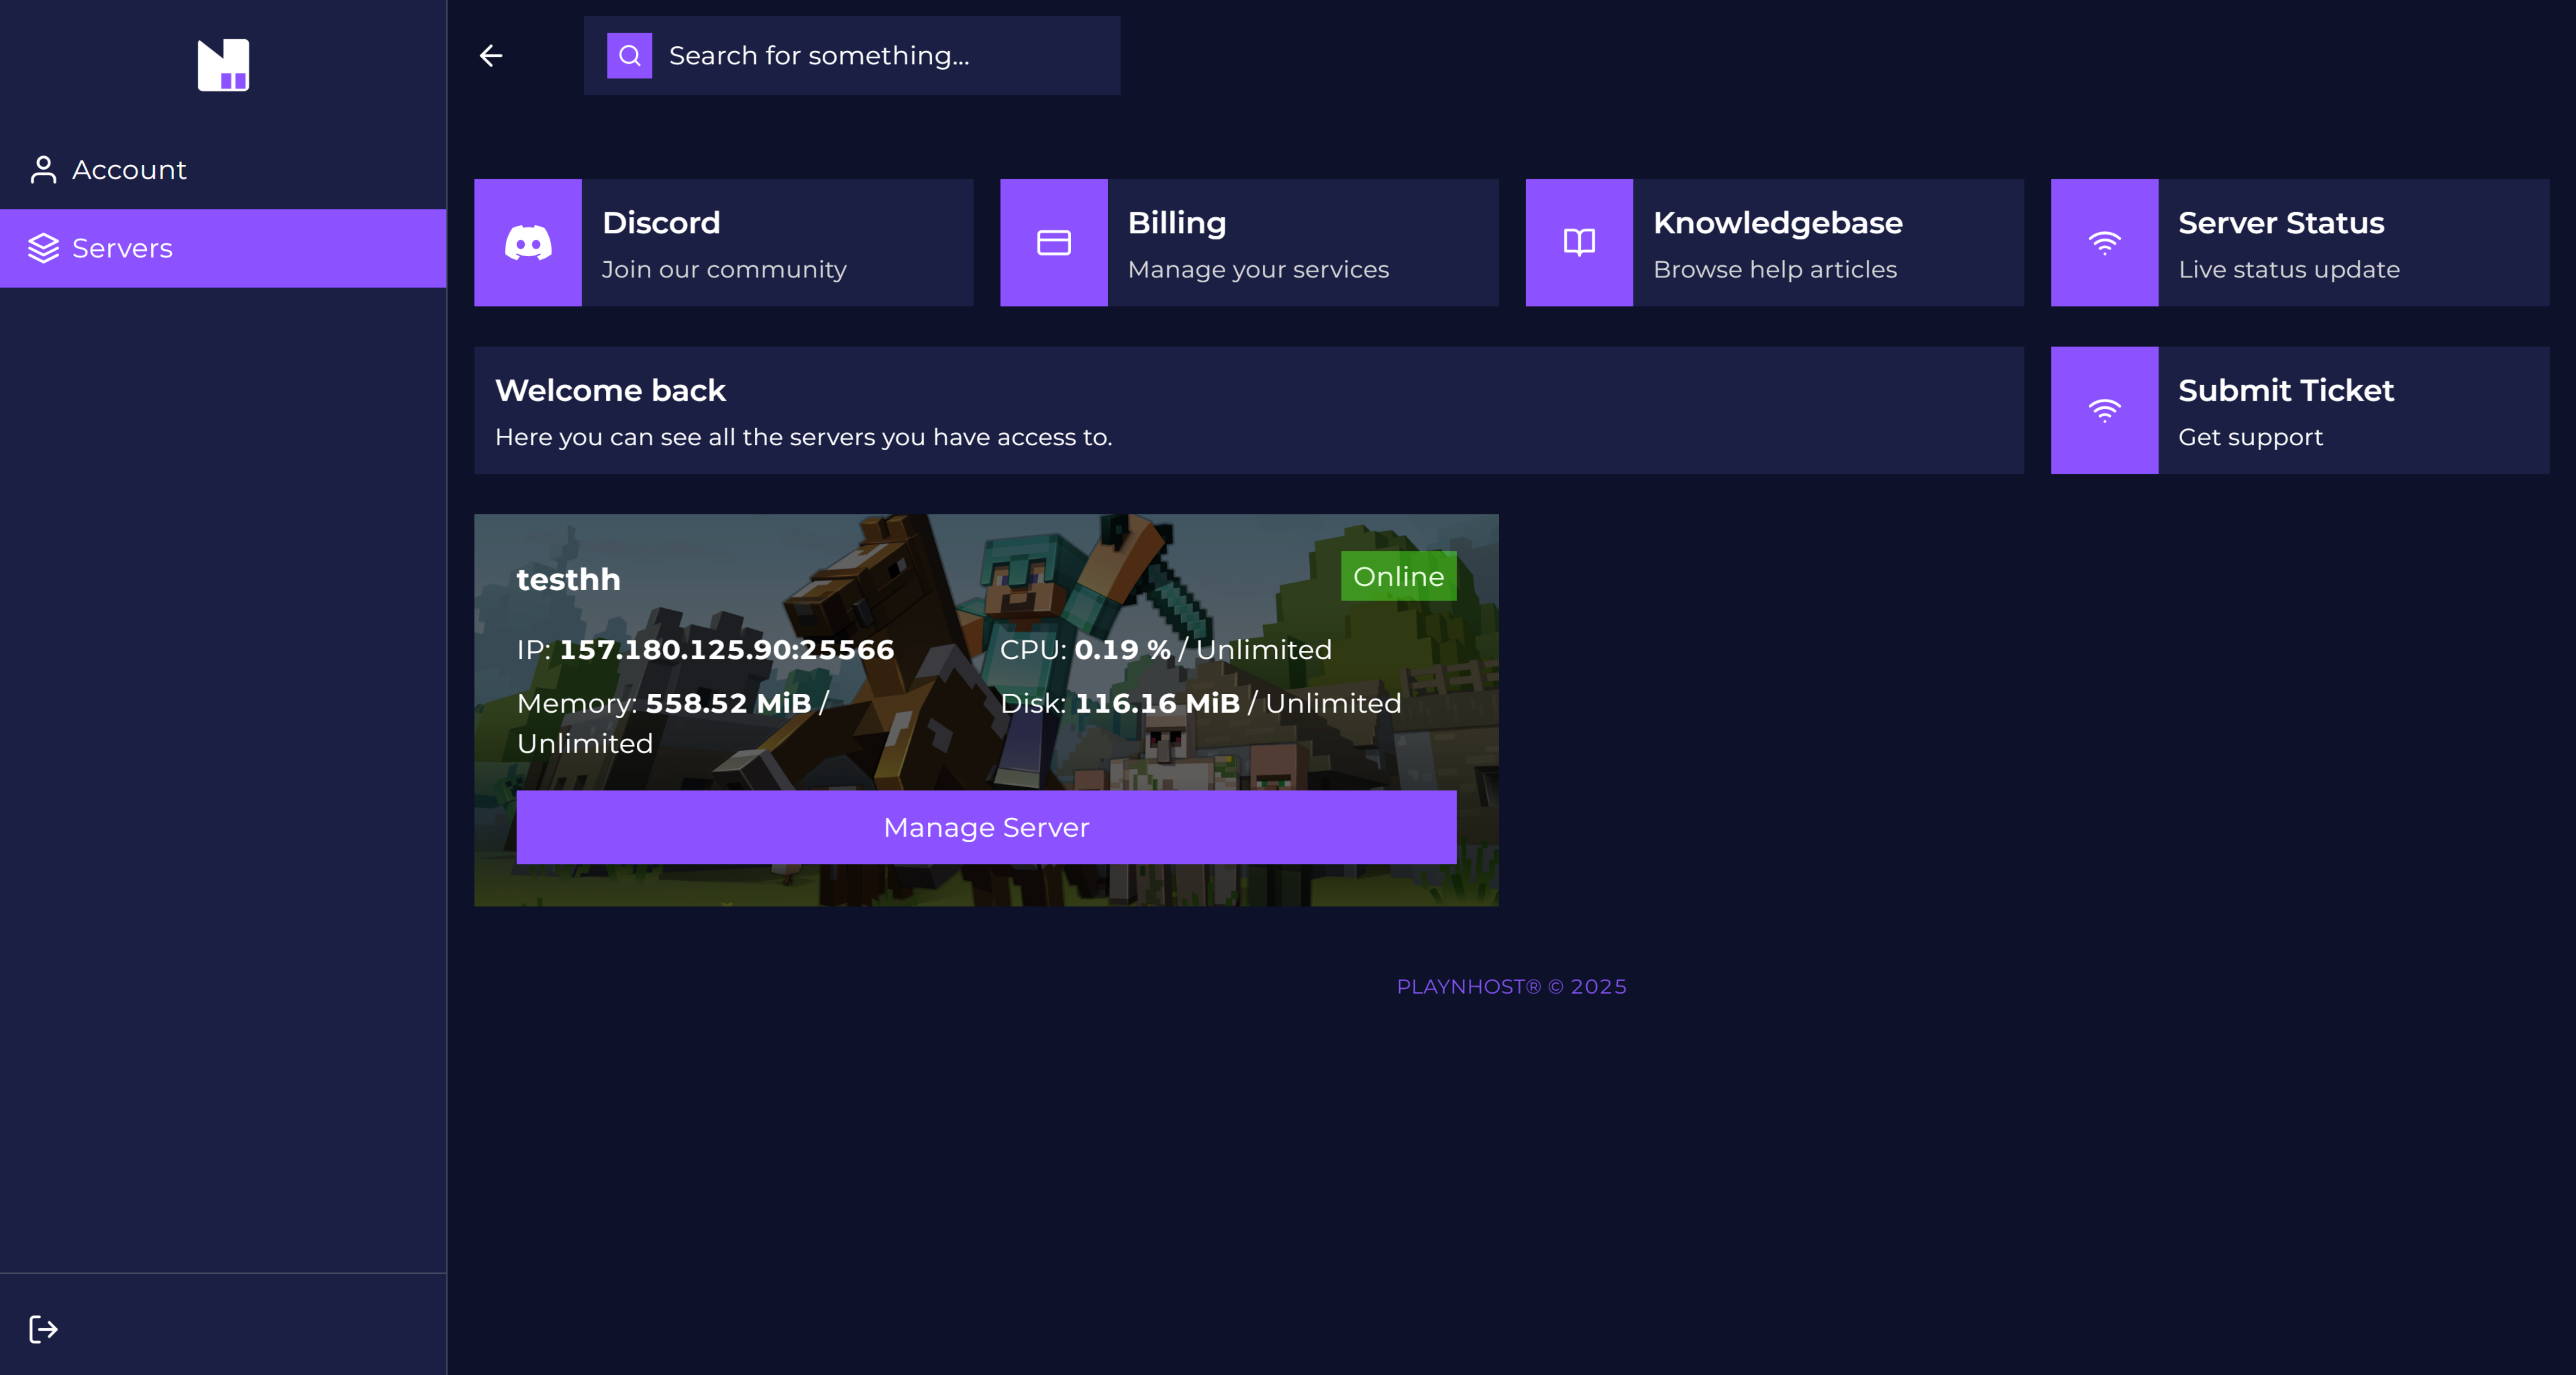Select the Servers sidebar item
The image size is (2576, 1375).
(223, 248)
